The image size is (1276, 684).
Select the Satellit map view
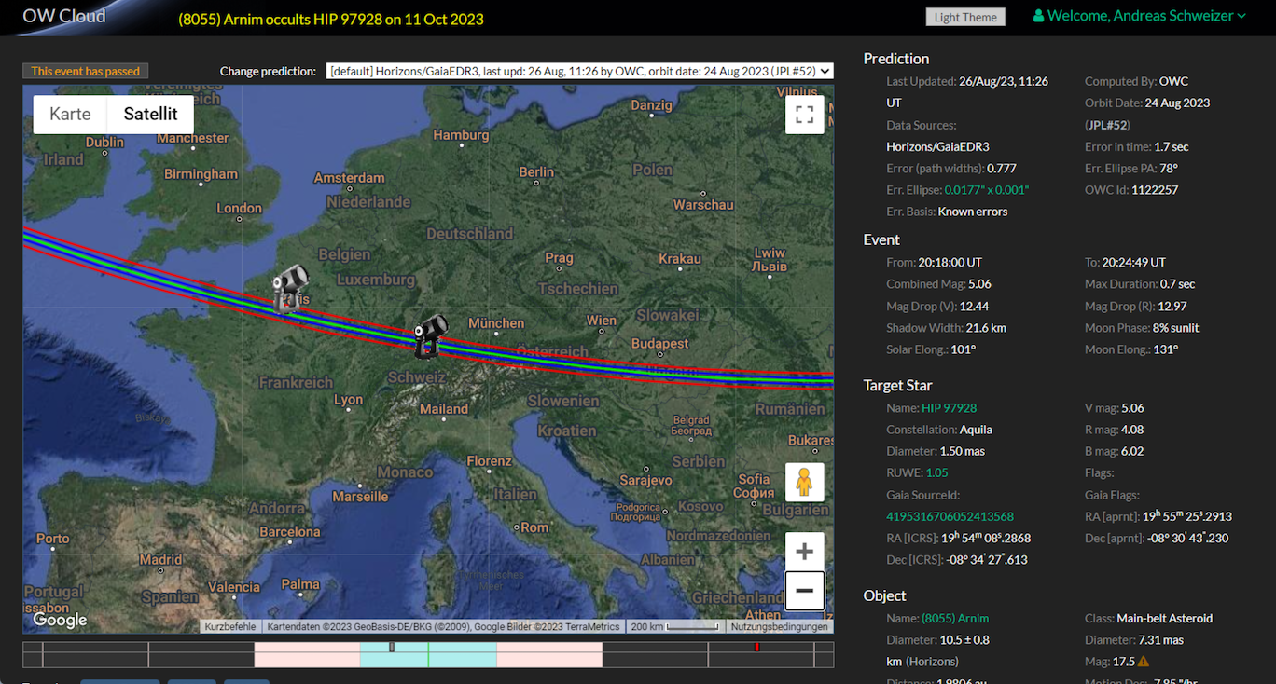(150, 115)
